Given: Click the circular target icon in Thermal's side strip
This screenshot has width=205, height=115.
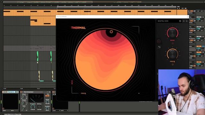Looking at the screenshot, I should (x=159, y=42).
